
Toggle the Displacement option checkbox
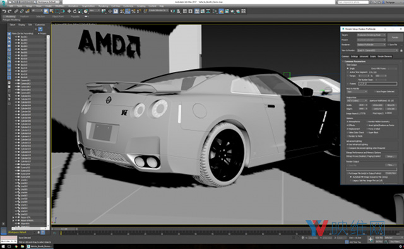point(348,129)
